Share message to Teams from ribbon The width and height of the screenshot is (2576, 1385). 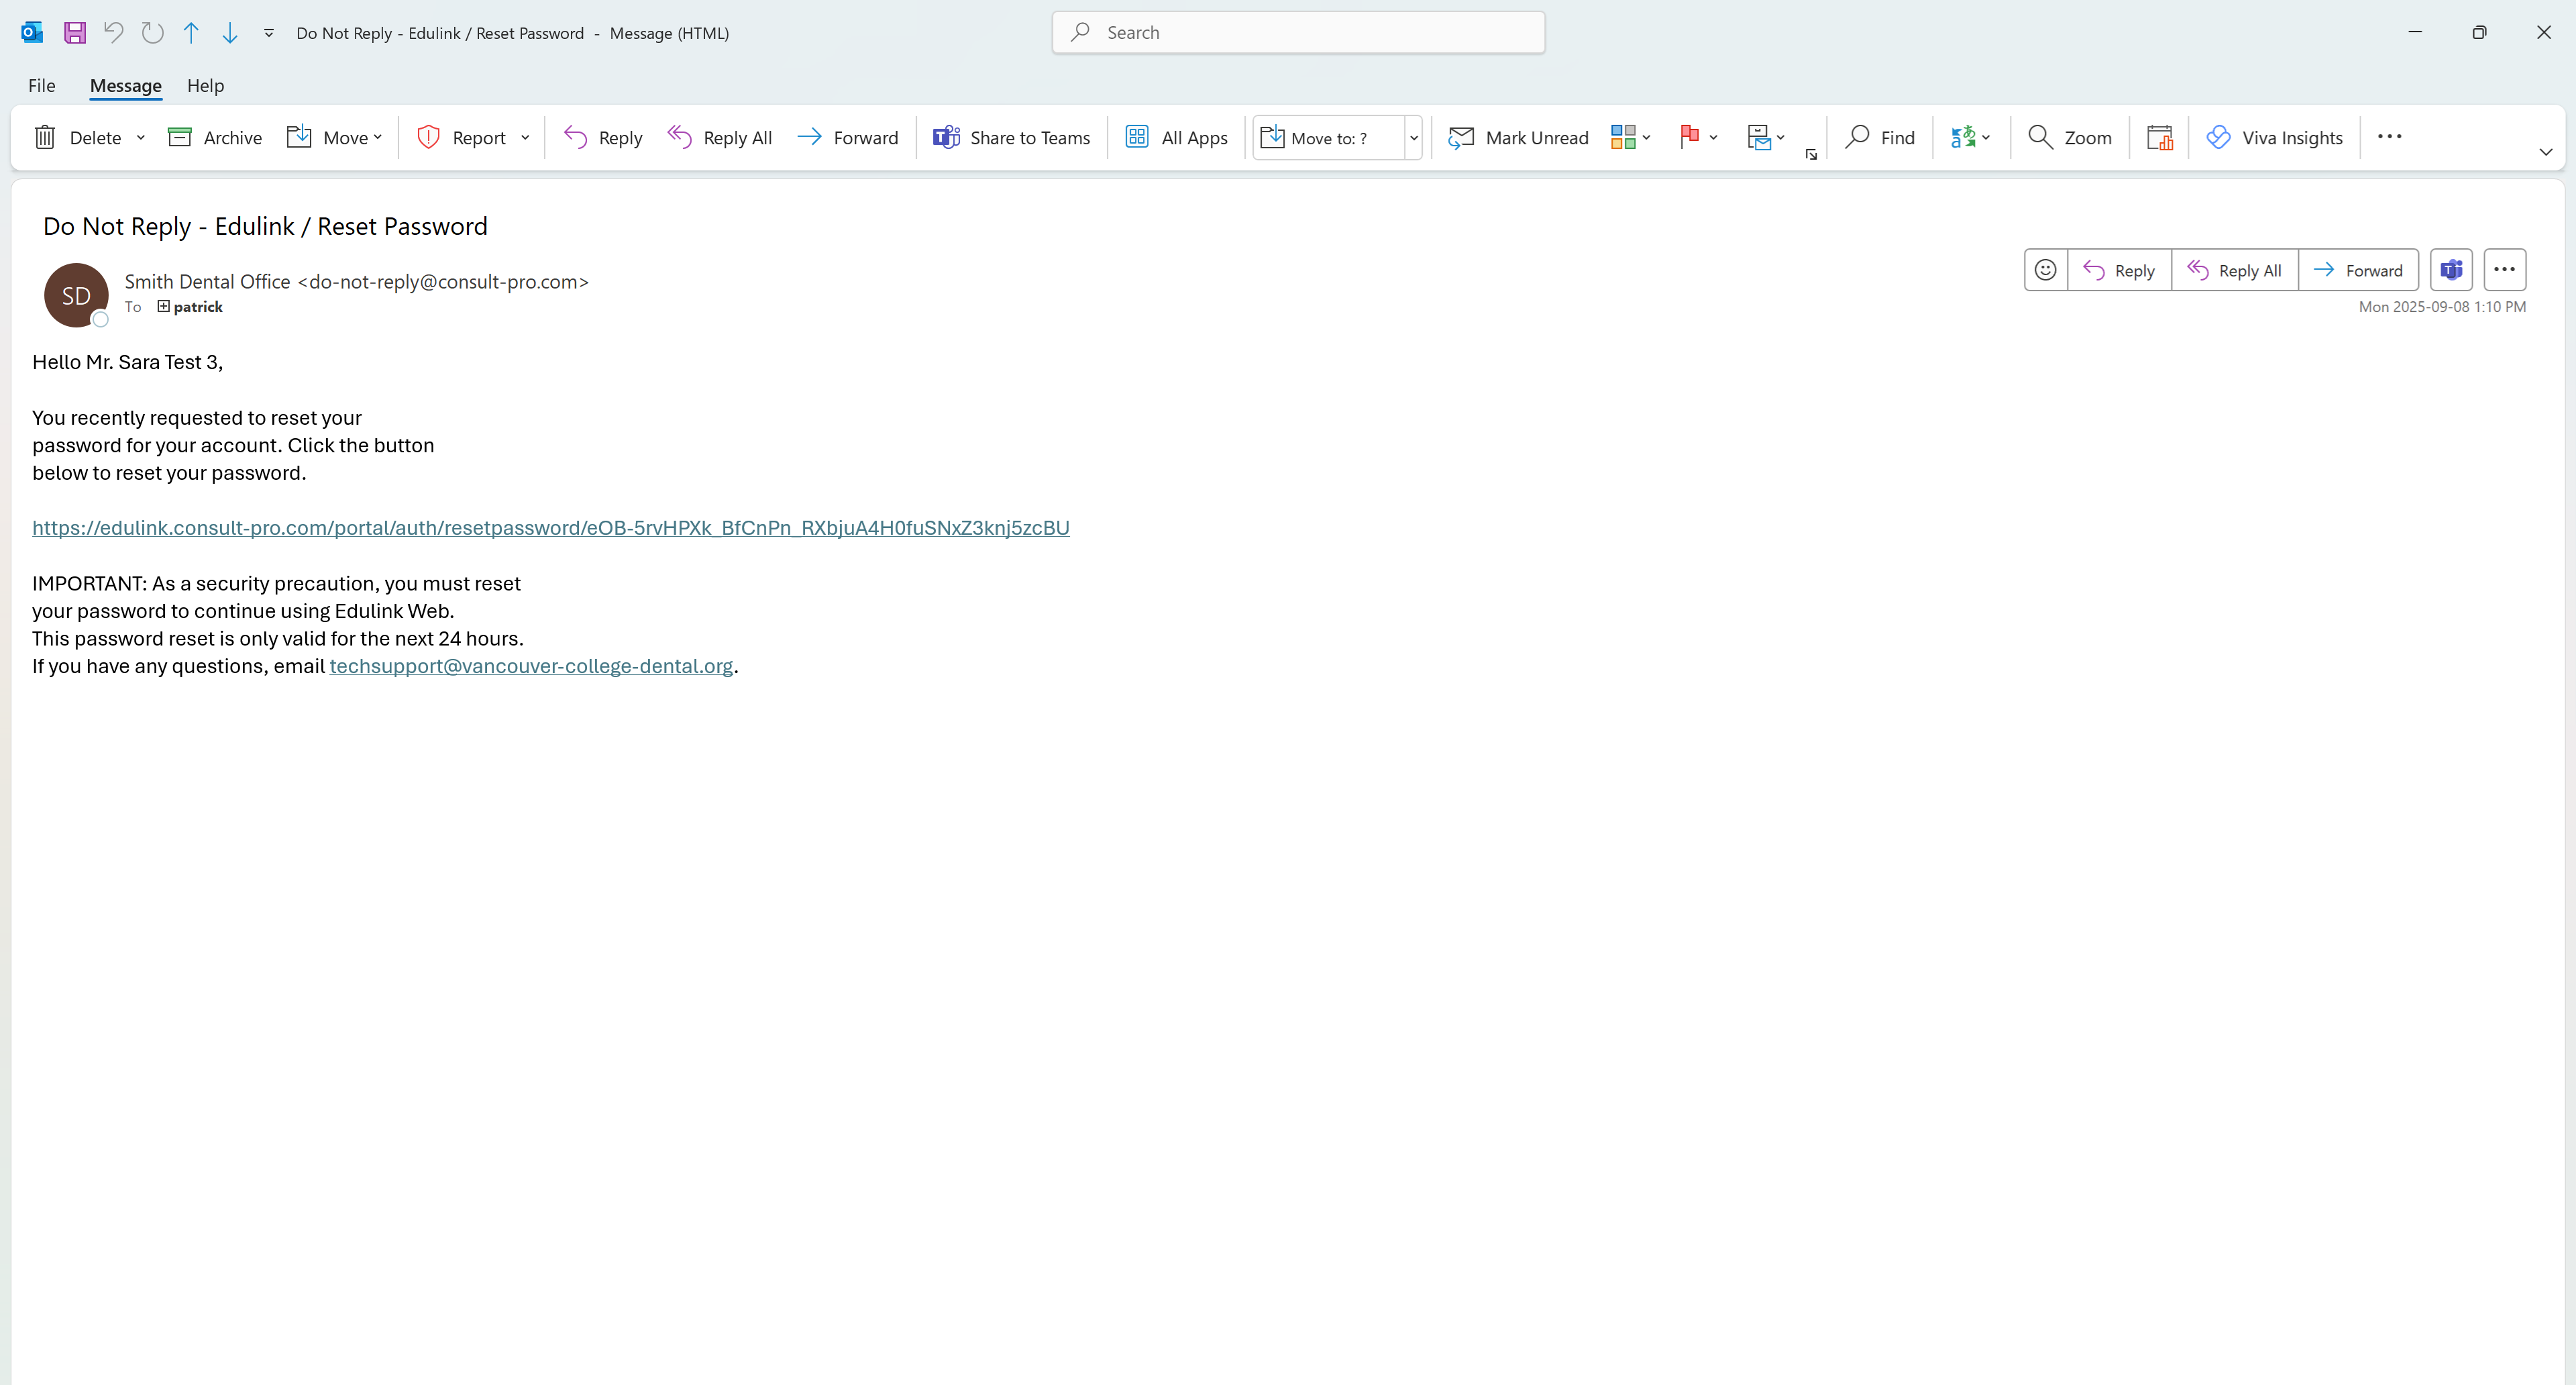(1011, 137)
